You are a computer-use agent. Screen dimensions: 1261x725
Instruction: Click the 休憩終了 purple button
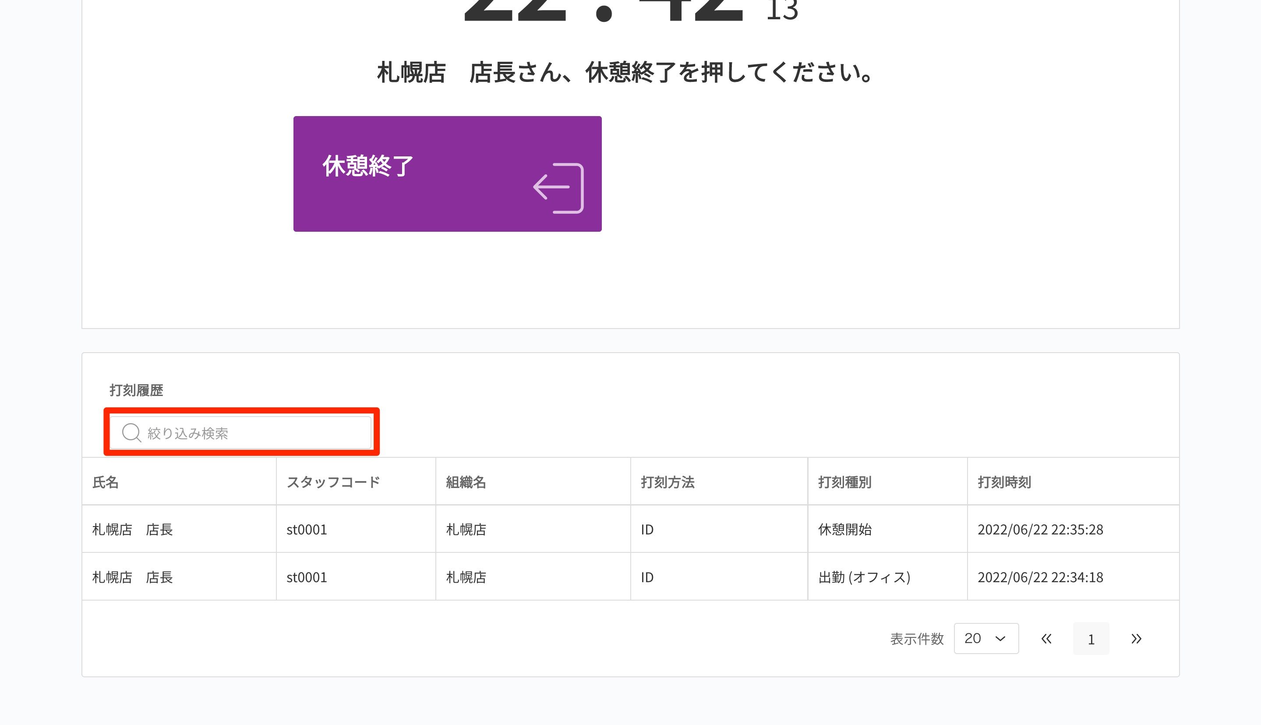point(447,173)
